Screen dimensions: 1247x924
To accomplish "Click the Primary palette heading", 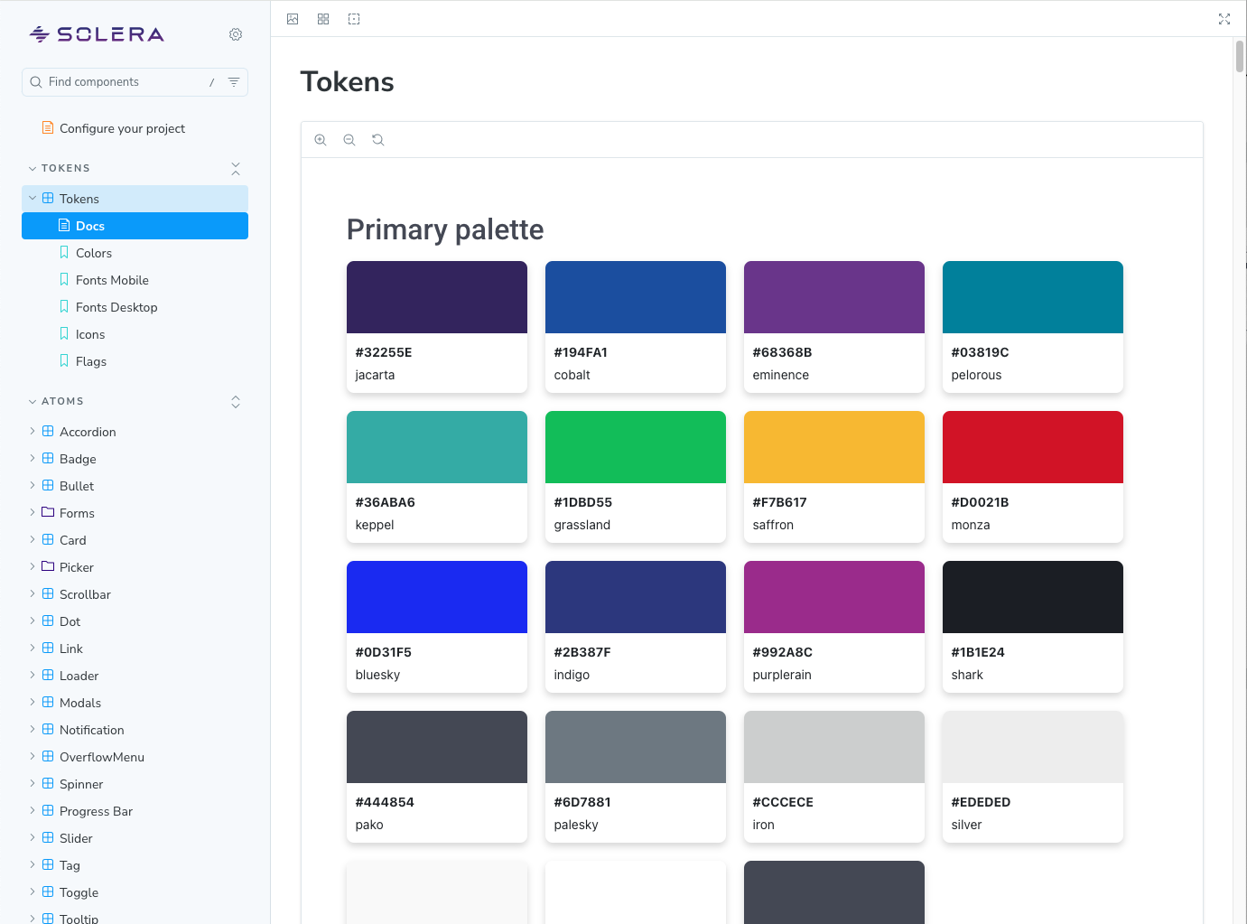I will coord(445,229).
